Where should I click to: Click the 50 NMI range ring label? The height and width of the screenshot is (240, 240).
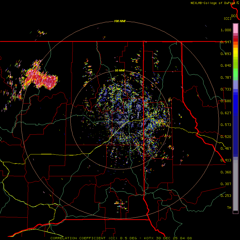point(120,71)
